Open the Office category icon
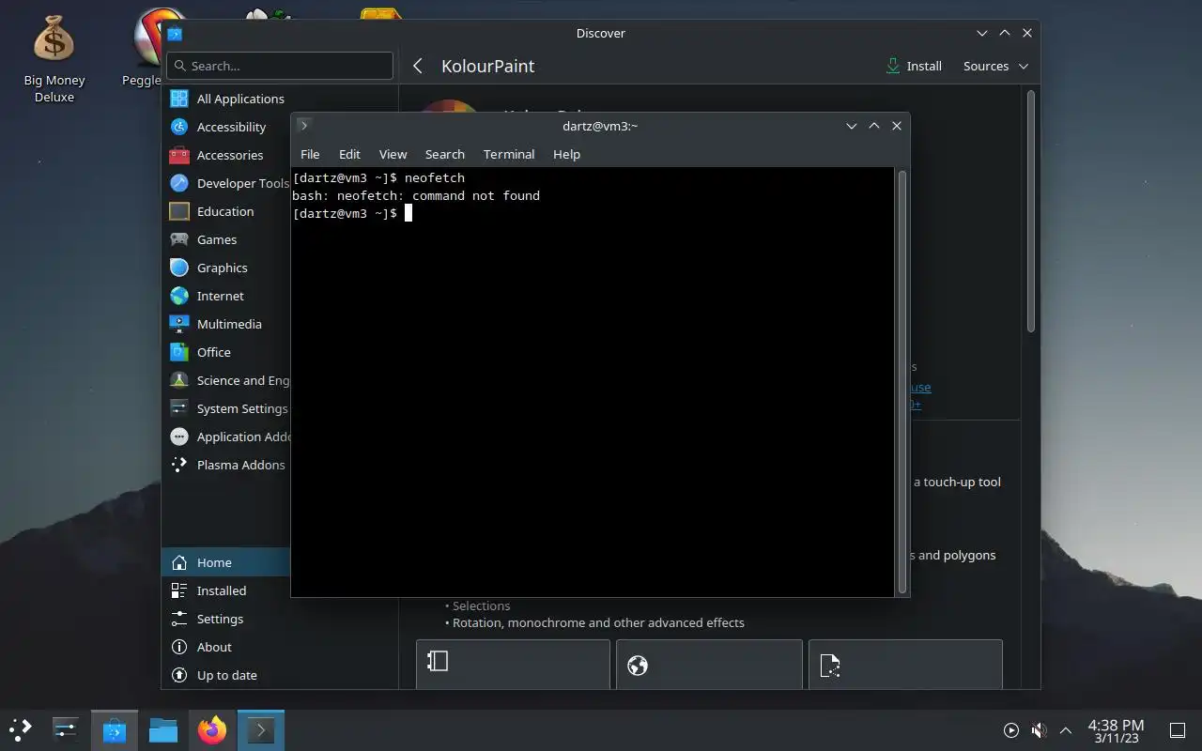Image resolution: width=1202 pixels, height=751 pixels. click(179, 352)
